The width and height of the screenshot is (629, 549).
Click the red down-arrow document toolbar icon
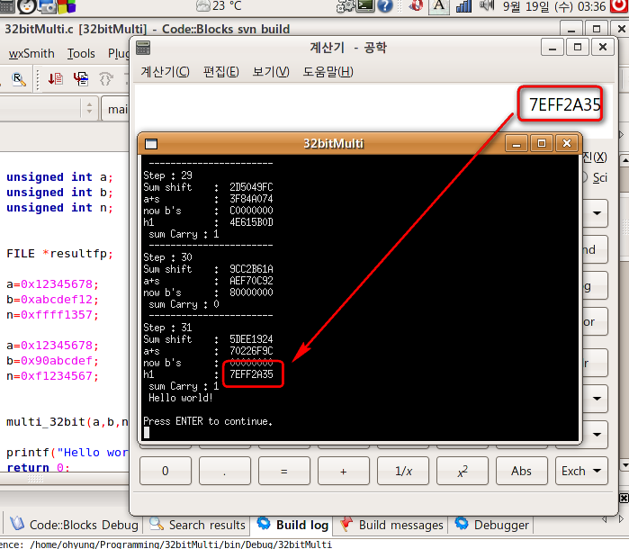coord(56,78)
